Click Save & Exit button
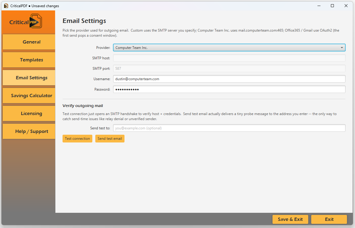The width and height of the screenshot is (355, 228). [290, 219]
